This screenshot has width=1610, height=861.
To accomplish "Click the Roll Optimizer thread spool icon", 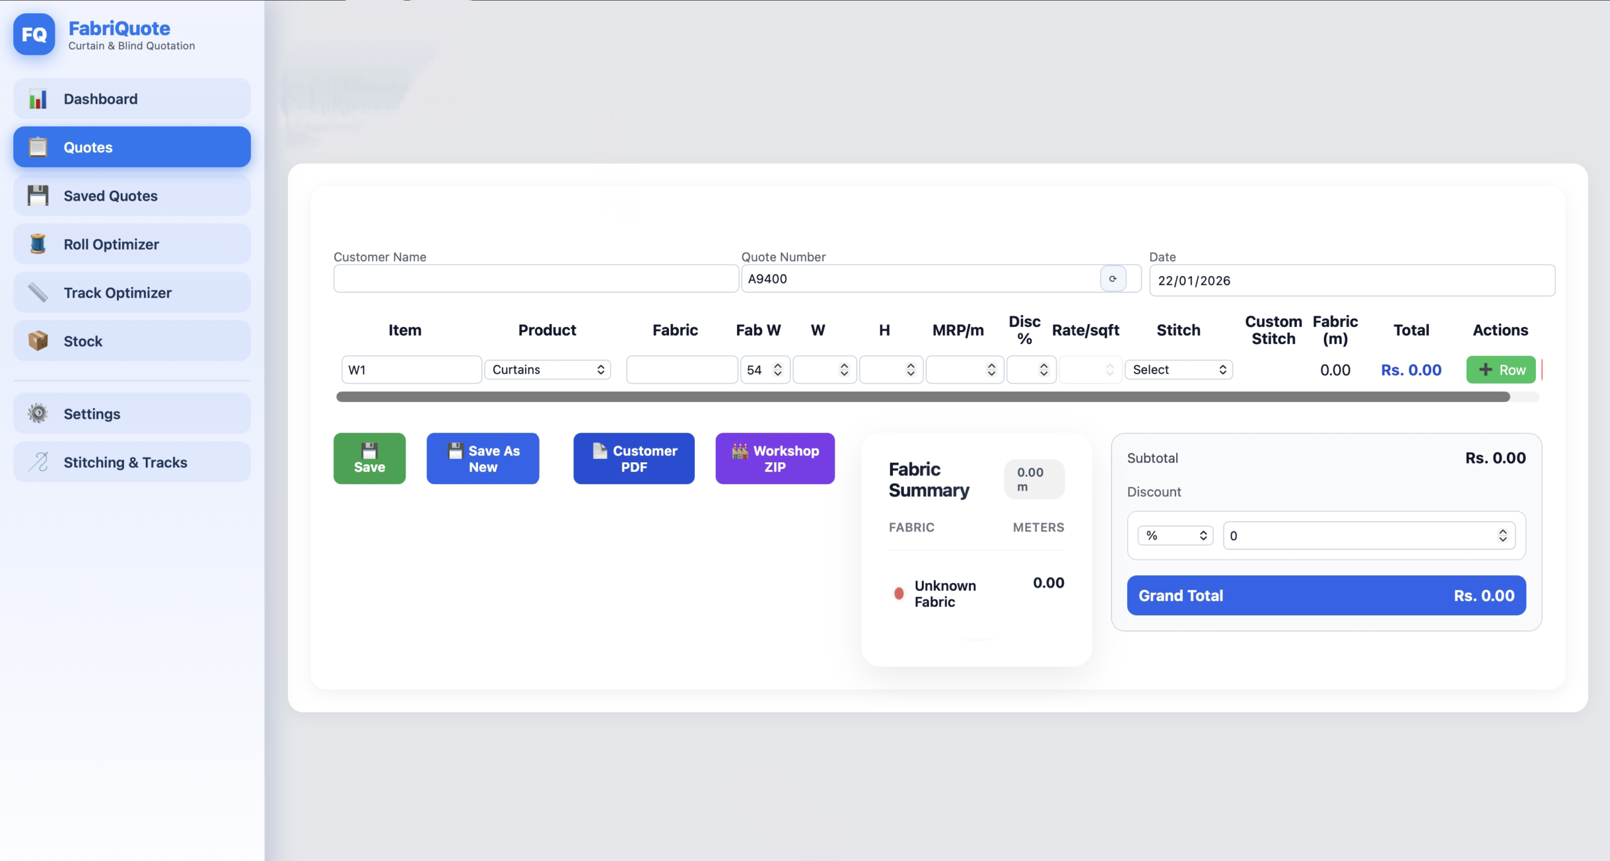I will point(38,244).
